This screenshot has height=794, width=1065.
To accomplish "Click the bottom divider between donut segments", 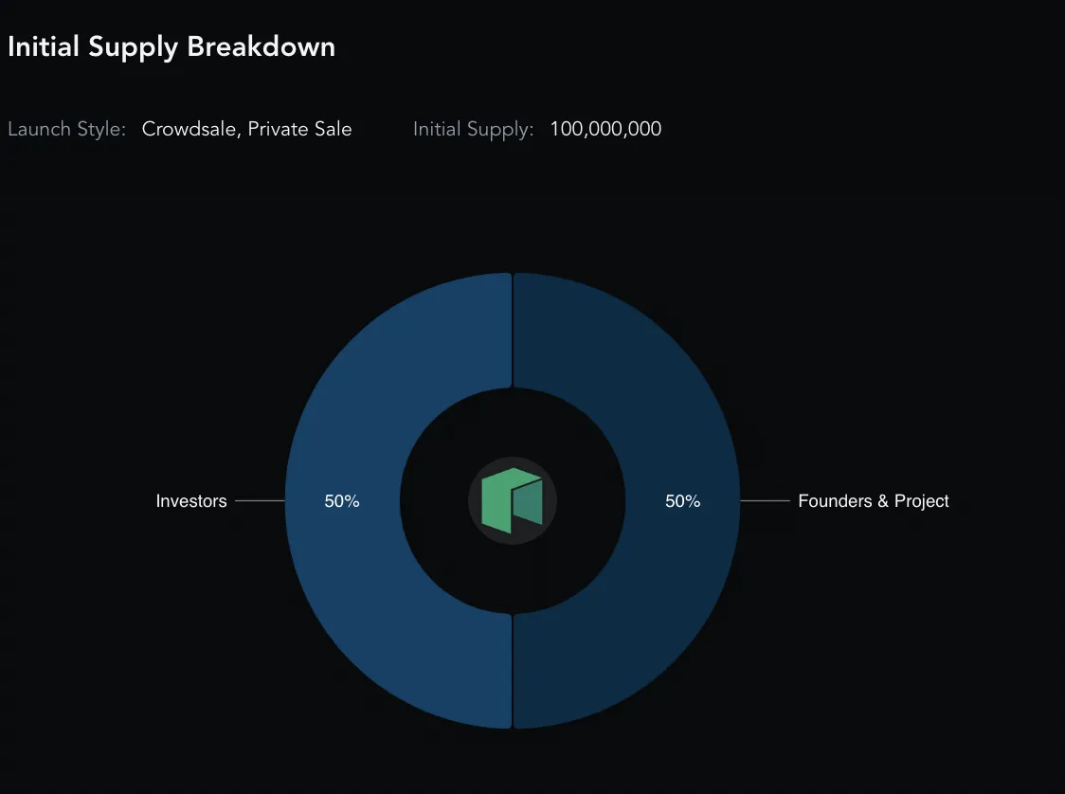I will click(512, 671).
